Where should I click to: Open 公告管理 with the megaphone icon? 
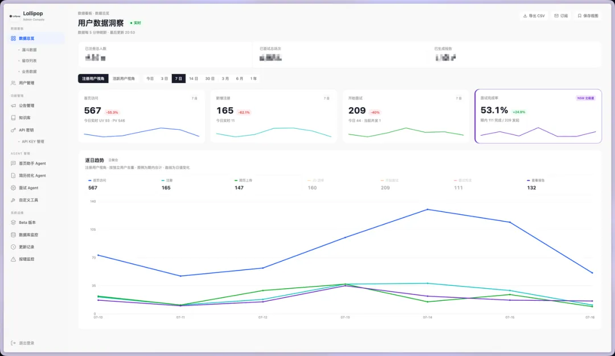tap(13, 105)
